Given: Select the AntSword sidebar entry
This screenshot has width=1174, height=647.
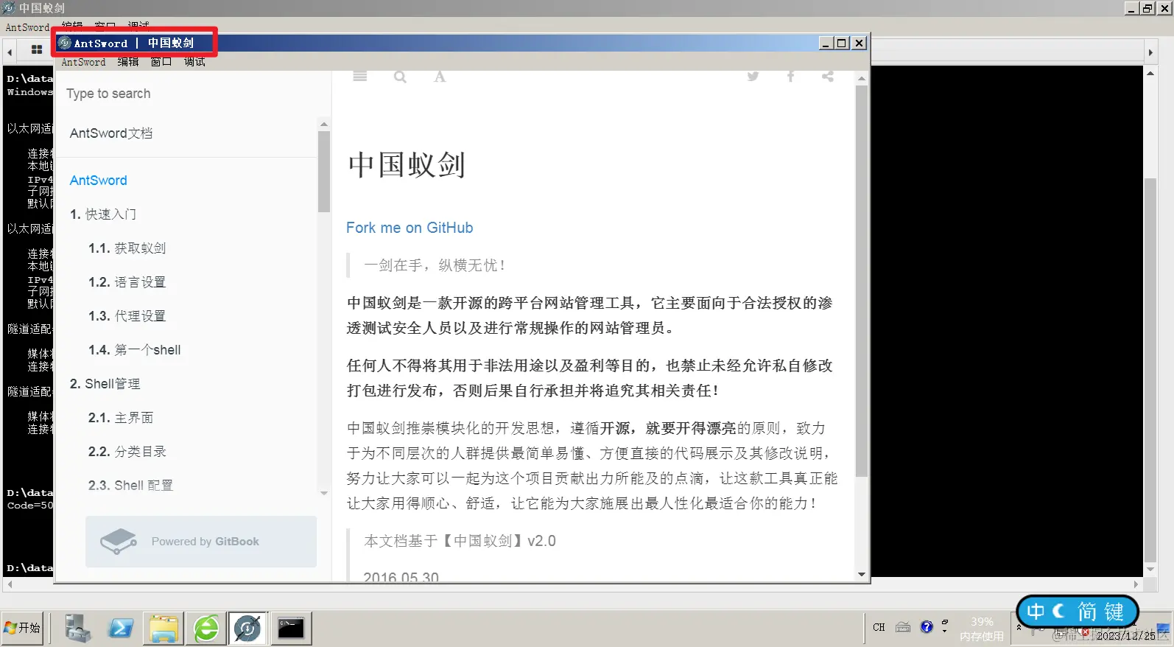Looking at the screenshot, I should point(99,181).
